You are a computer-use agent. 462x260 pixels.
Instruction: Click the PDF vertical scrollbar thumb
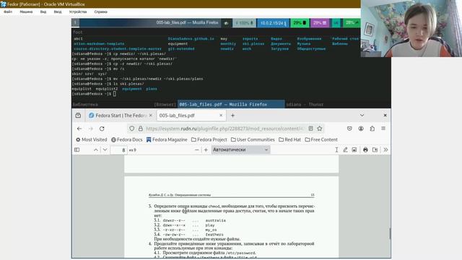click(x=390, y=233)
